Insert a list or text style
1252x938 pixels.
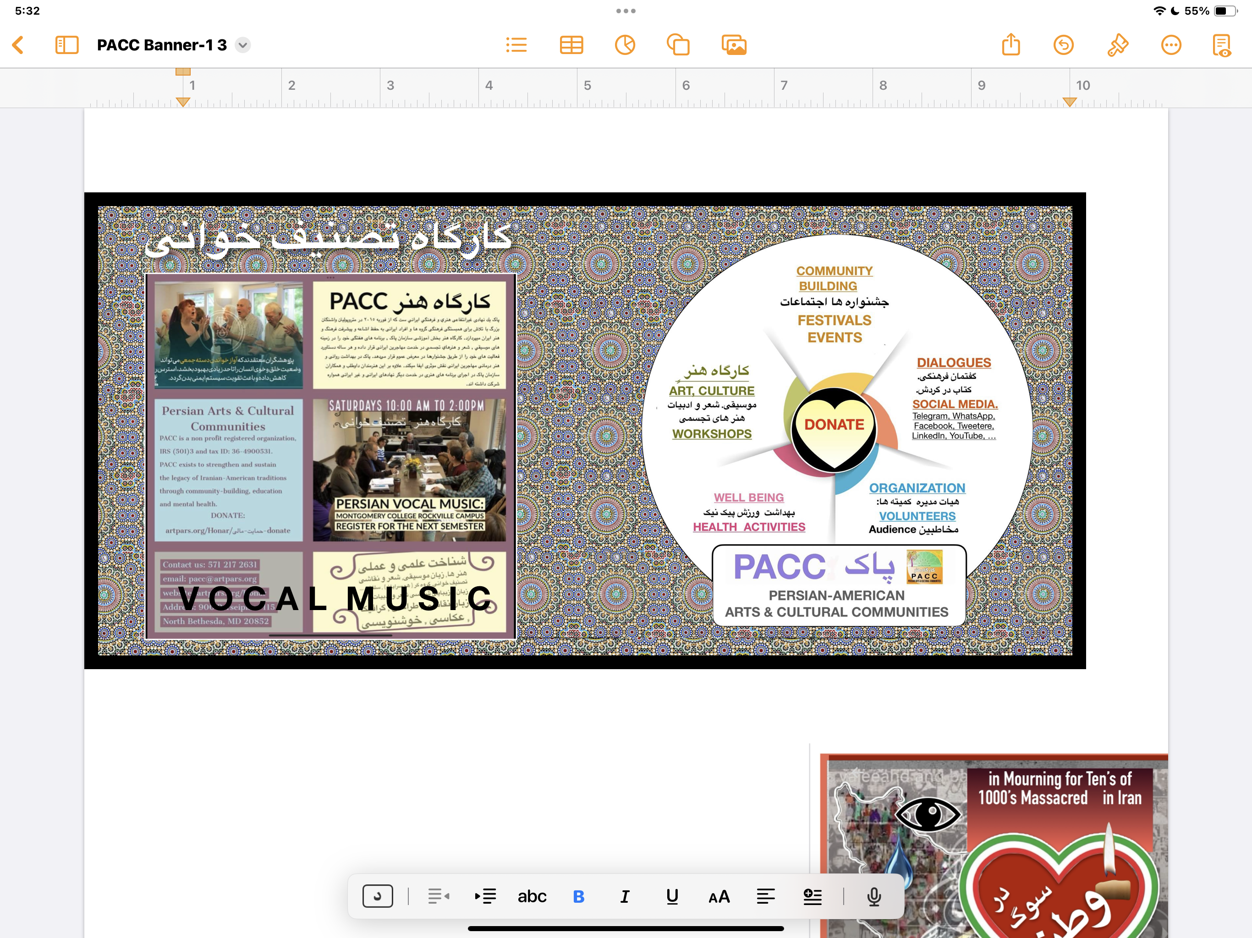(x=516, y=45)
